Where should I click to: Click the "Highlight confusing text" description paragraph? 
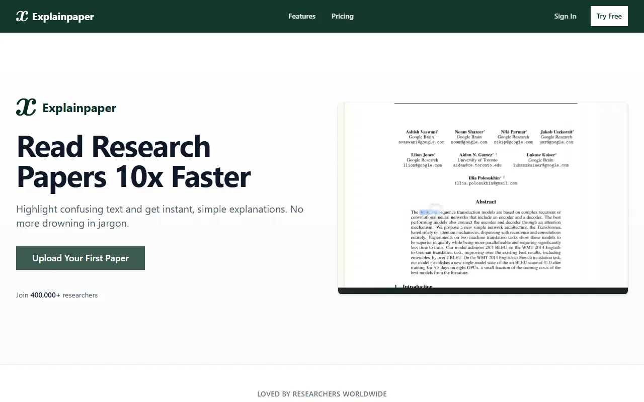(160, 216)
